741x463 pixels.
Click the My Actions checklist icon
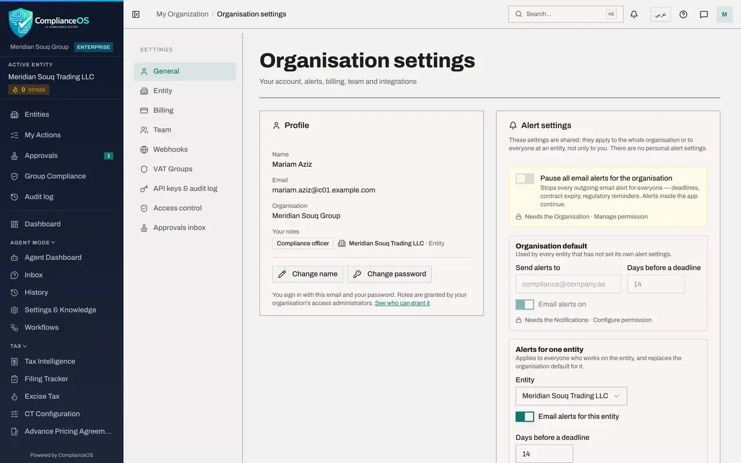click(14, 135)
